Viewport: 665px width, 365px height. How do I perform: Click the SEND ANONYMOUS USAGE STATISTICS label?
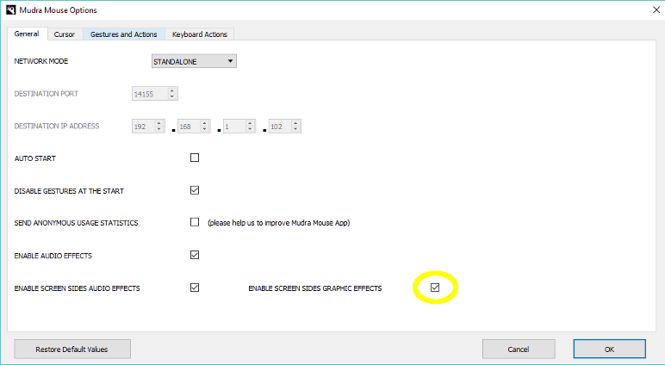(x=77, y=223)
